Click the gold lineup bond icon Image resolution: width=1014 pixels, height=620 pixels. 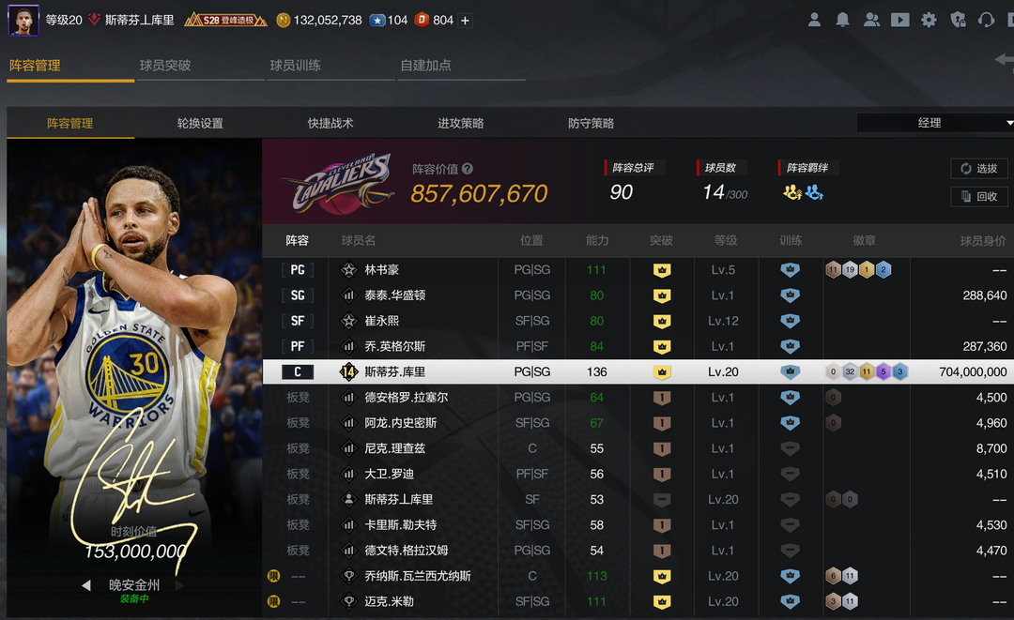[x=792, y=192]
